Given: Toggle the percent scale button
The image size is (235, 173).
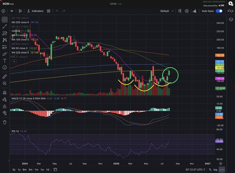Looking at the screenshot, I should [210, 170].
